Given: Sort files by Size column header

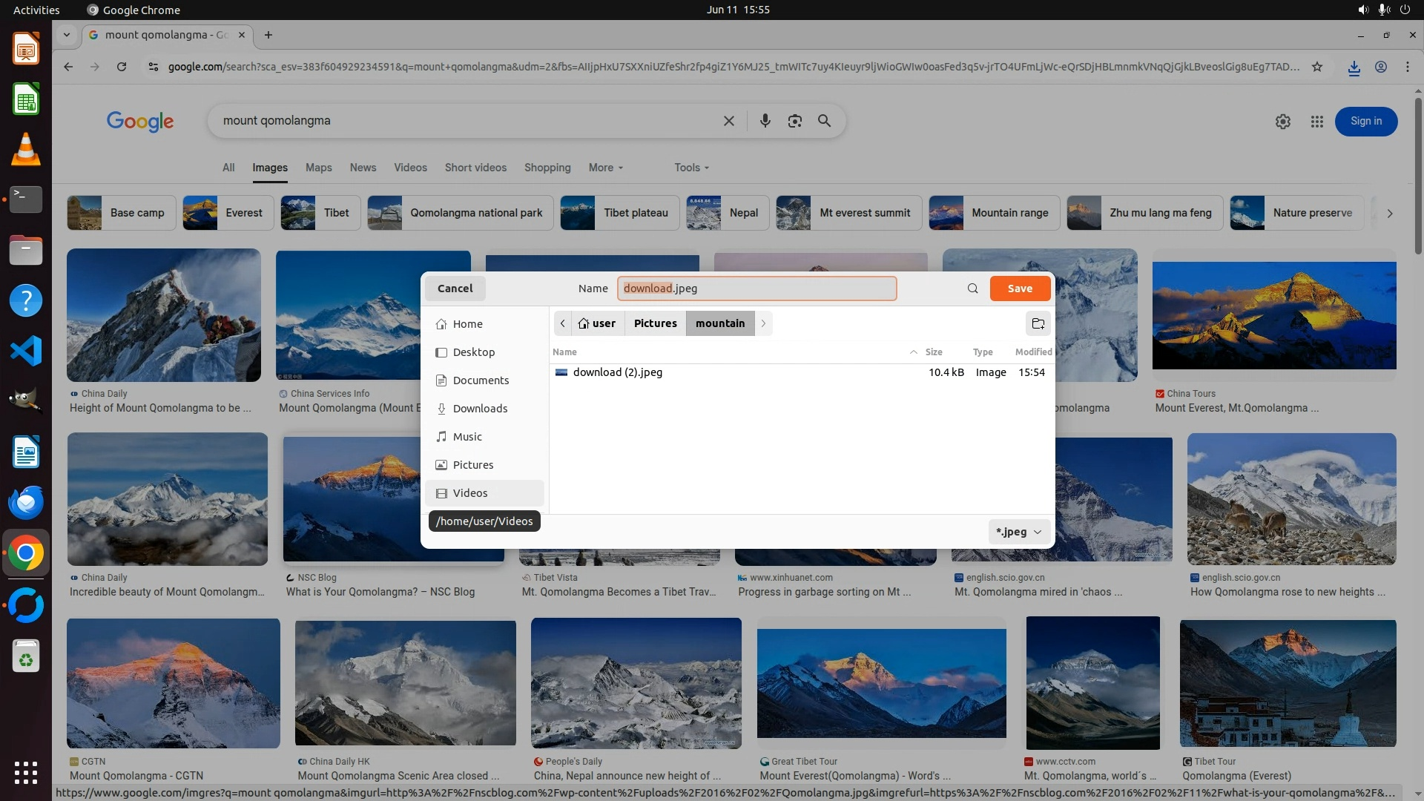Looking at the screenshot, I should pyautogui.click(x=933, y=352).
